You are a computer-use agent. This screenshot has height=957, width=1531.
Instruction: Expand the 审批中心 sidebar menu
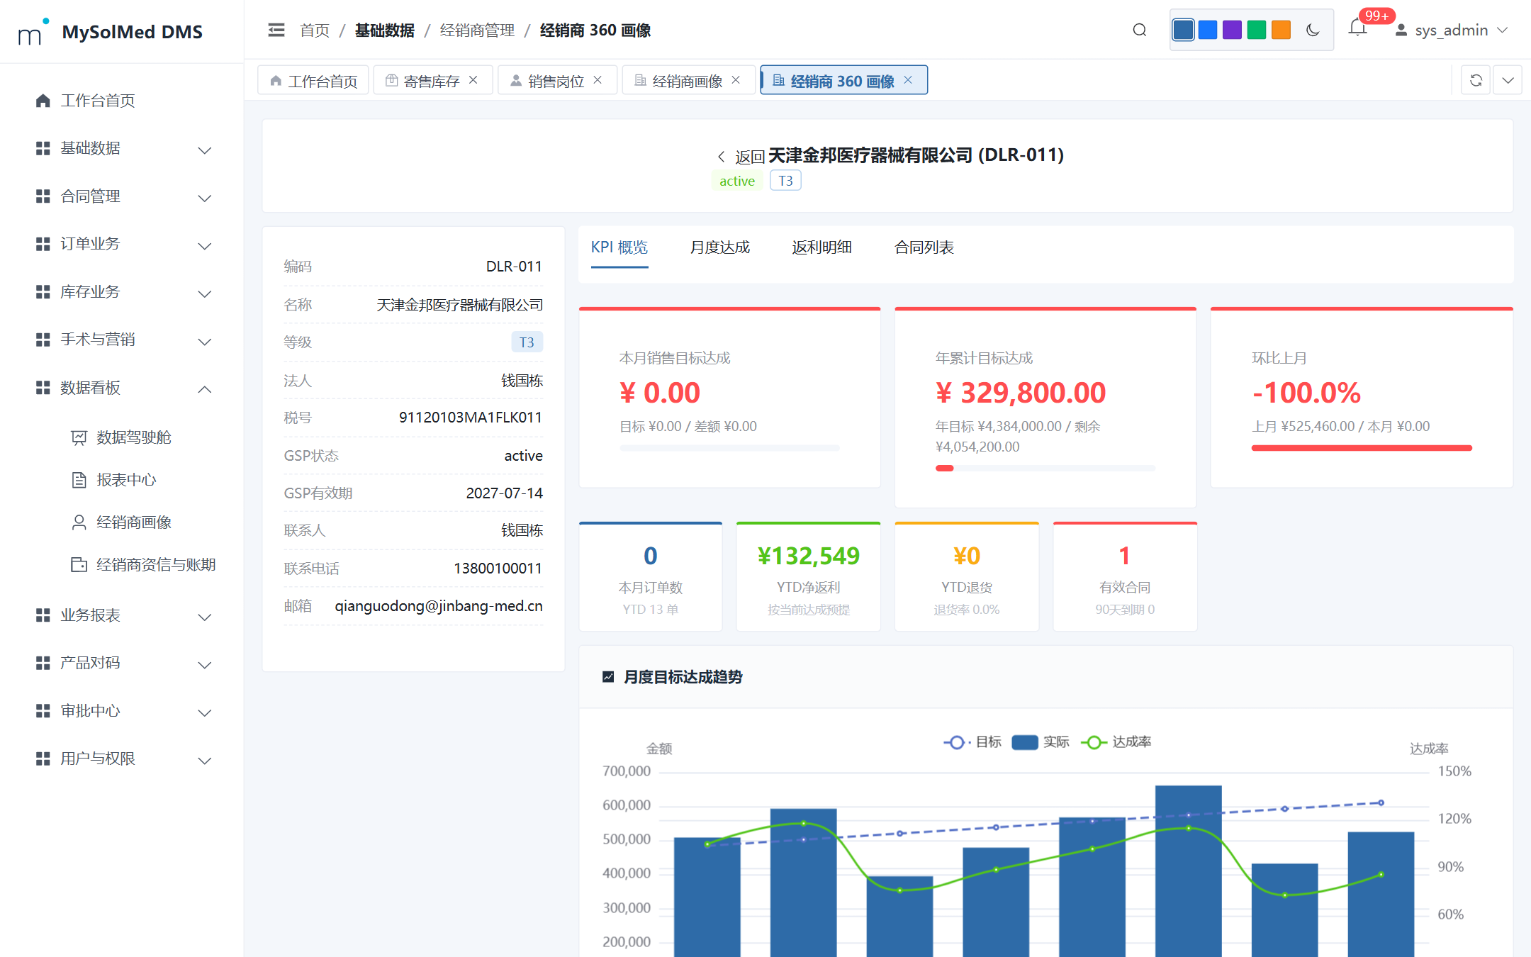[x=122, y=711]
